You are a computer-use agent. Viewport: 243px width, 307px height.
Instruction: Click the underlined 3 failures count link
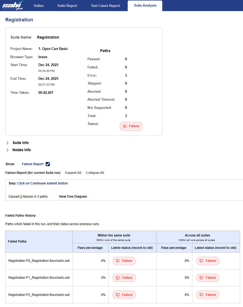[x=21, y=197]
